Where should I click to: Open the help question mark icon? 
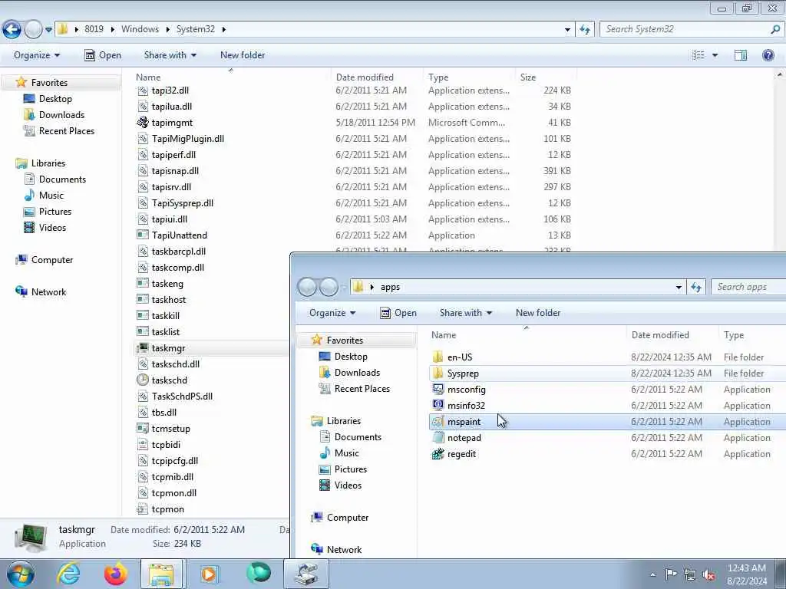coord(768,55)
